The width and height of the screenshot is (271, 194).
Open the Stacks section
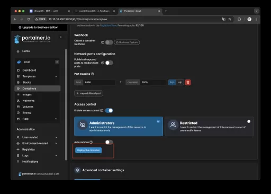[x=26, y=82]
